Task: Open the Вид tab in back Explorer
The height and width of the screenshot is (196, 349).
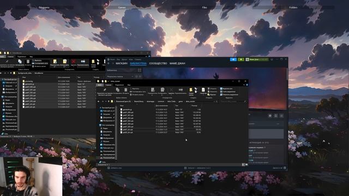Action: coord(31,57)
